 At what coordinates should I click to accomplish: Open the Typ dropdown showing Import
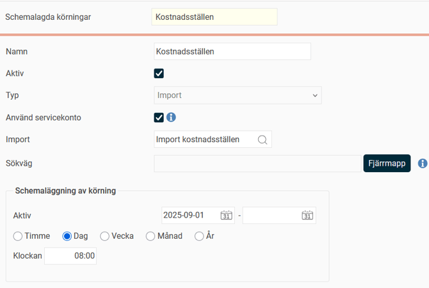tap(238, 95)
